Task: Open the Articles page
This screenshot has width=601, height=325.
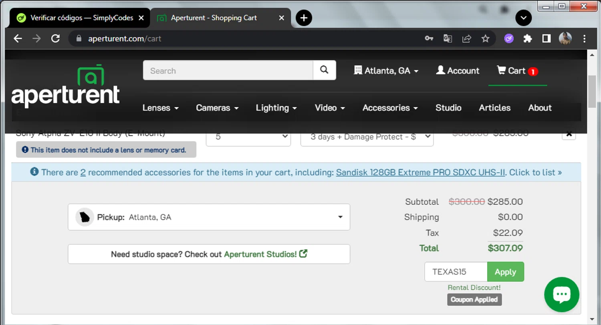Action: [x=495, y=108]
